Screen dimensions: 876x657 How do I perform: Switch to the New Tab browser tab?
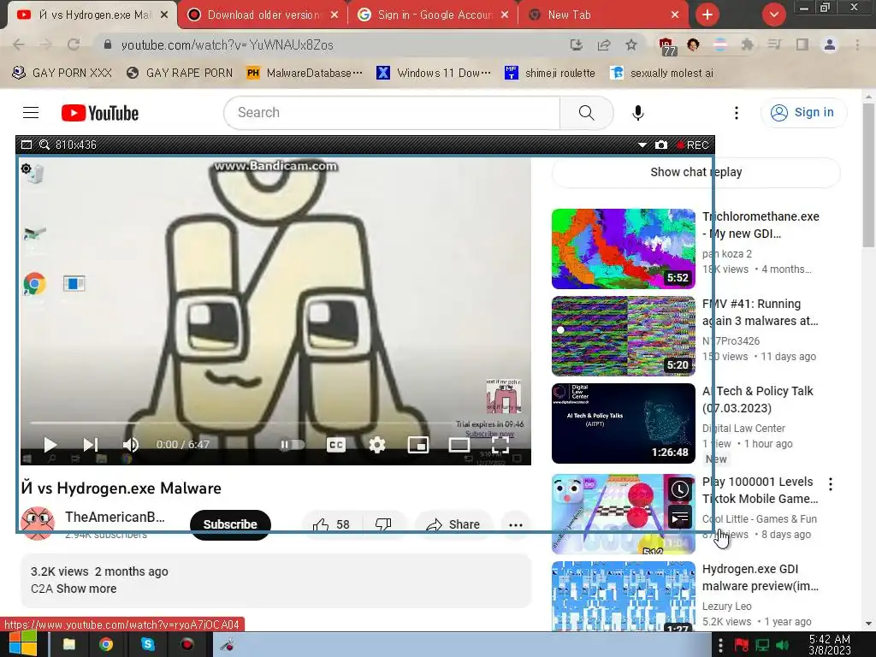pyautogui.click(x=603, y=15)
